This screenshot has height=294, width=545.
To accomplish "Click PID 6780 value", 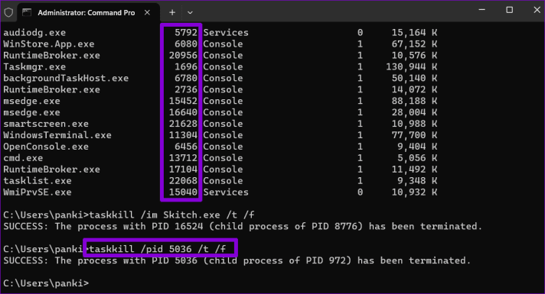I will pyautogui.click(x=186, y=79).
